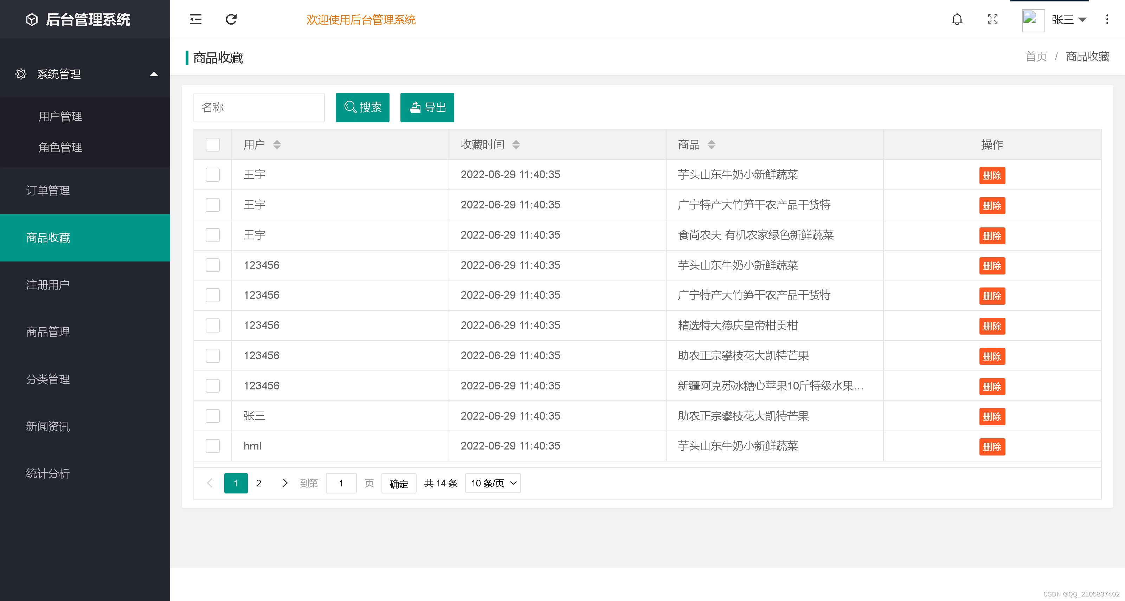This screenshot has width=1125, height=601.
Task: Delete the 123456 广宁特产大竹笋干 row
Action: (x=992, y=296)
